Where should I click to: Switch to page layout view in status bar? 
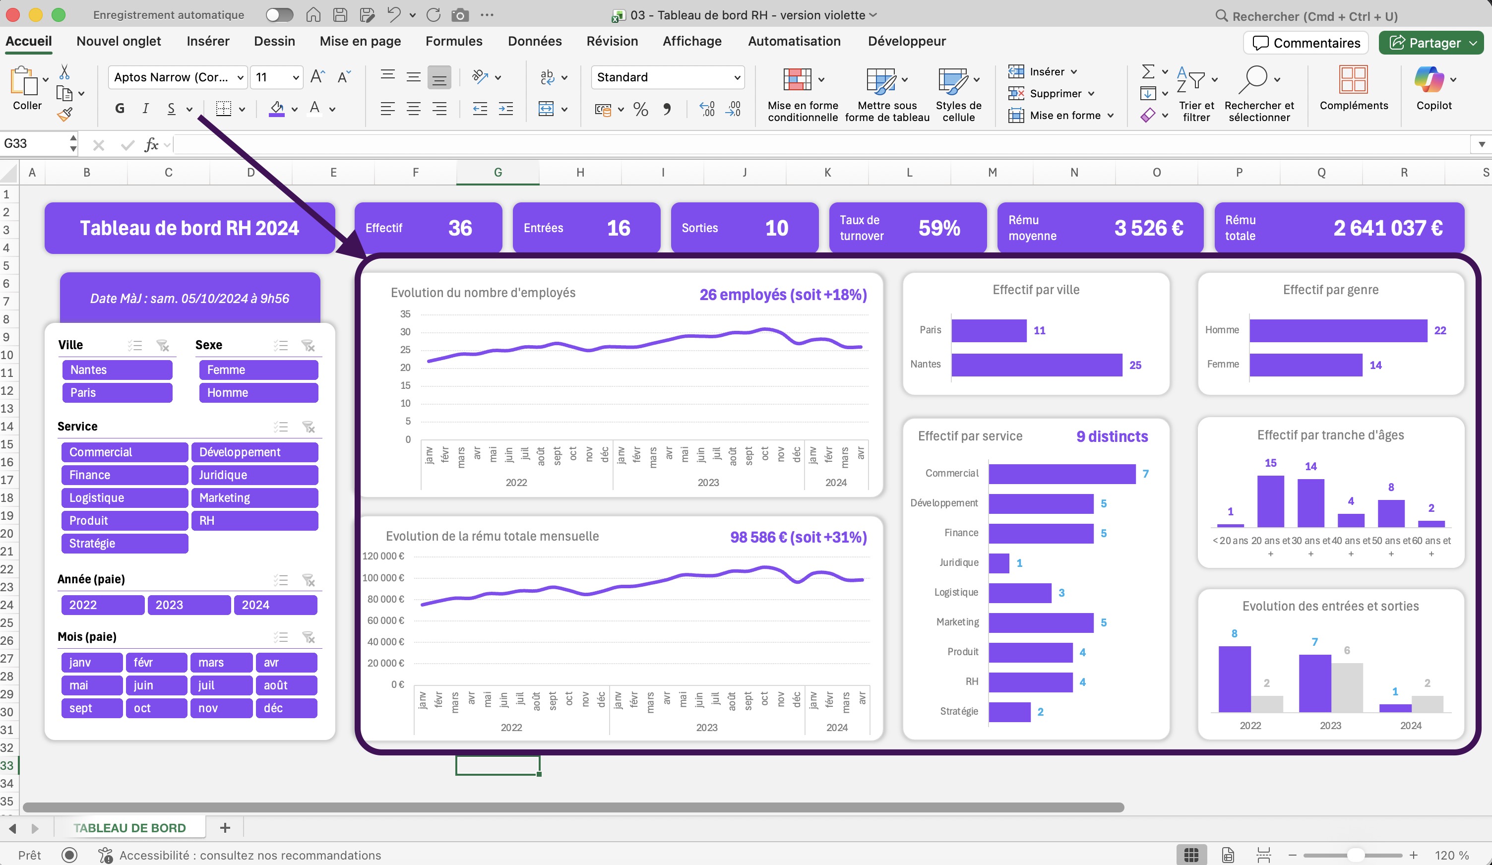[1227, 855]
